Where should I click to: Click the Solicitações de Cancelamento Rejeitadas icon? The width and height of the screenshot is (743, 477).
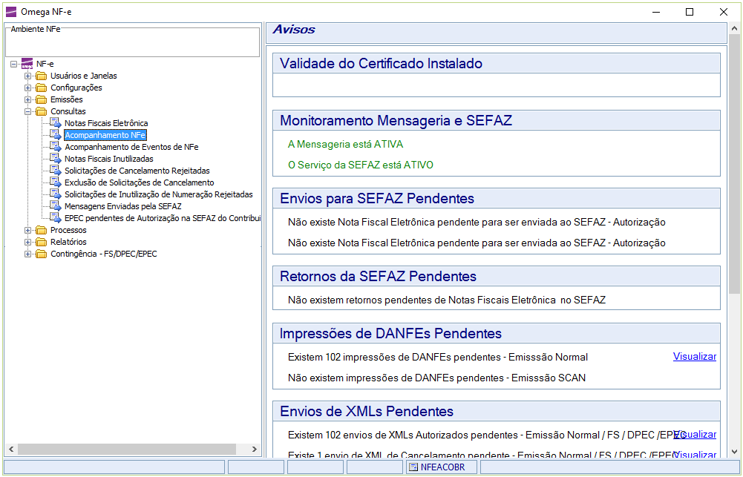point(55,171)
